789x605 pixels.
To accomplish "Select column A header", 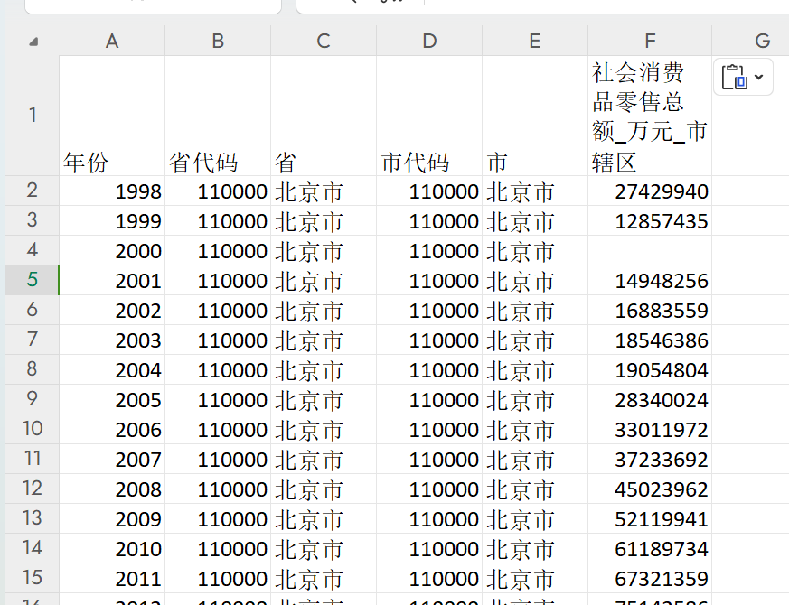I will point(112,41).
